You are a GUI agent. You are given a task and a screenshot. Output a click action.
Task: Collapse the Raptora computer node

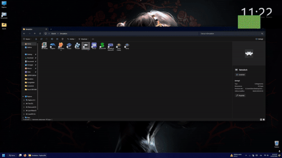[23, 97]
